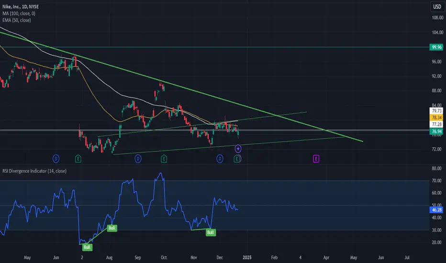
Task: Select the EMA (50, close) legend
Action: 16,20
